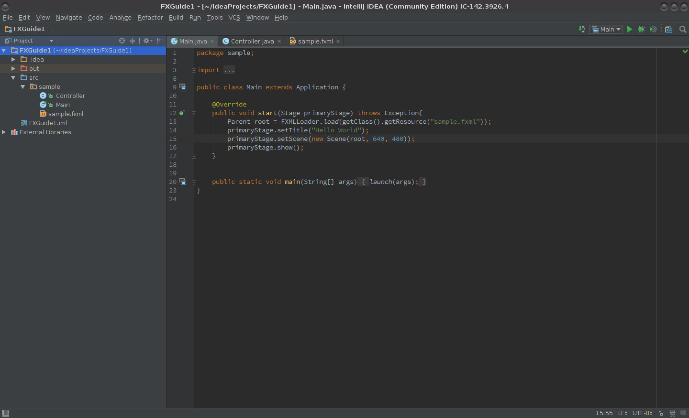689x418 pixels.
Task: Open the Main run configuration dropdown
Action: (606, 29)
